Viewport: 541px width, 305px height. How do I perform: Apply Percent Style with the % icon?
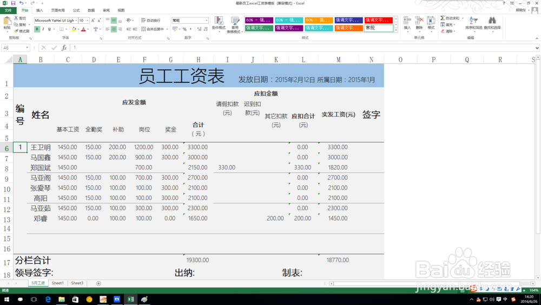click(x=184, y=29)
